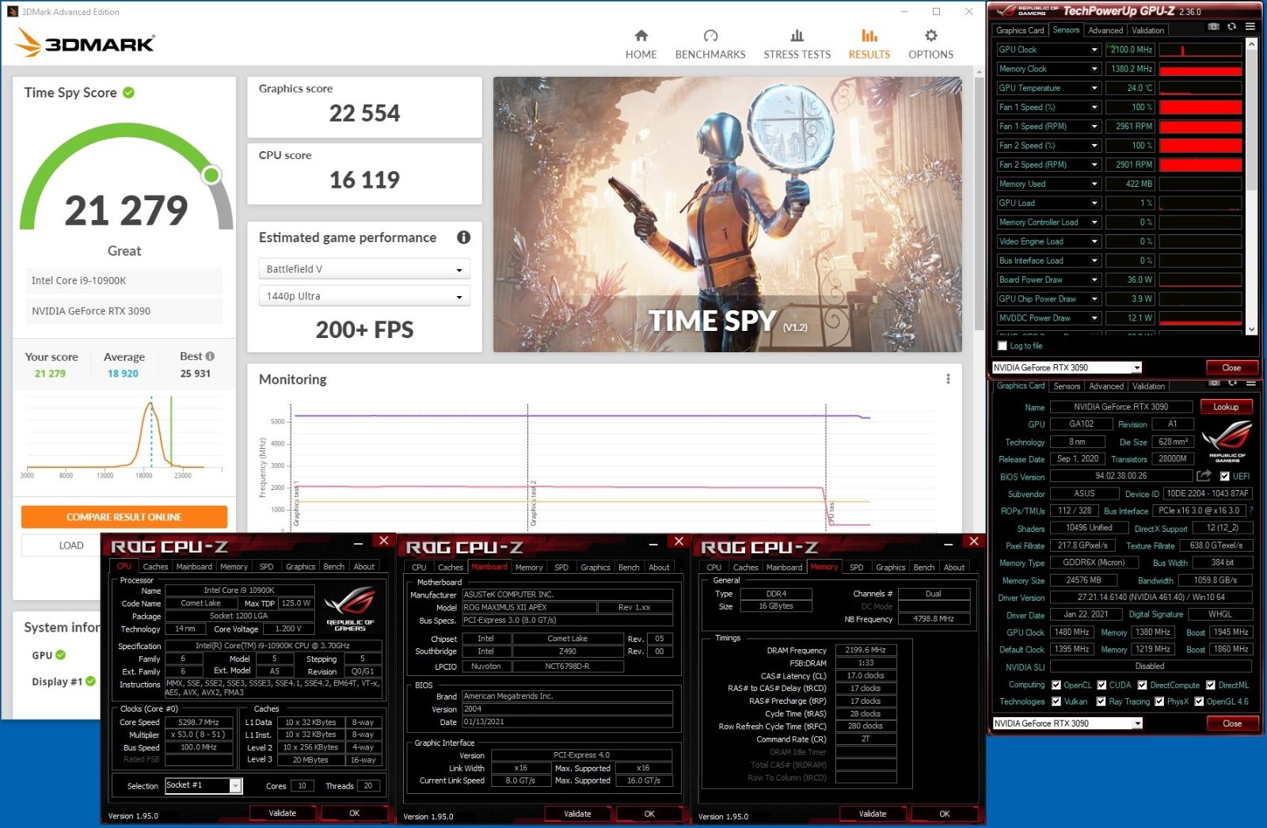This screenshot has height=828, width=1267.
Task: Minimize the CPU-Z Mainboard window
Action: [653, 544]
